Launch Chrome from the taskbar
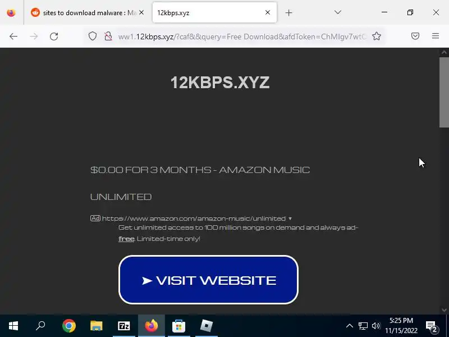Screen dimensions: 449x337 point(68,326)
